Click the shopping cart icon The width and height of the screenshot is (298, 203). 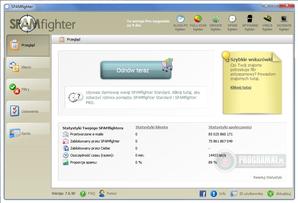point(168,65)
